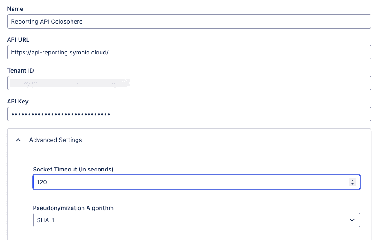Collapse the Advanced Settings chevron icon
Screen dimensions: 375x240
click(x=19, y=140)
